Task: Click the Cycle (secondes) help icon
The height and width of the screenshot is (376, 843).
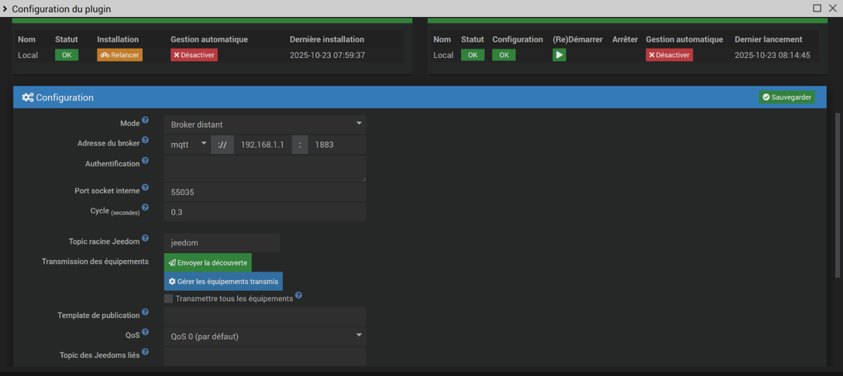Action: [145, 208]
